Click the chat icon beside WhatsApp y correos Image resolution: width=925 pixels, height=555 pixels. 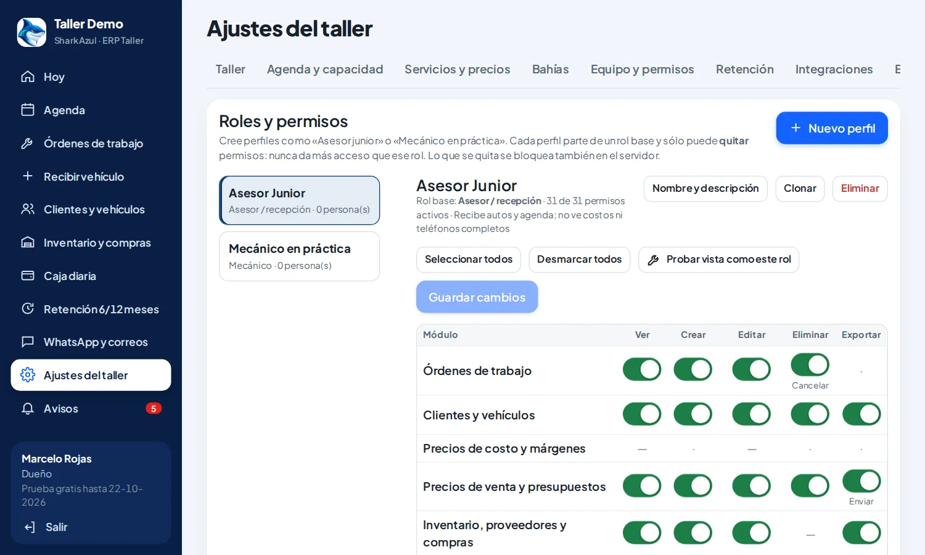tap(28, 342)
